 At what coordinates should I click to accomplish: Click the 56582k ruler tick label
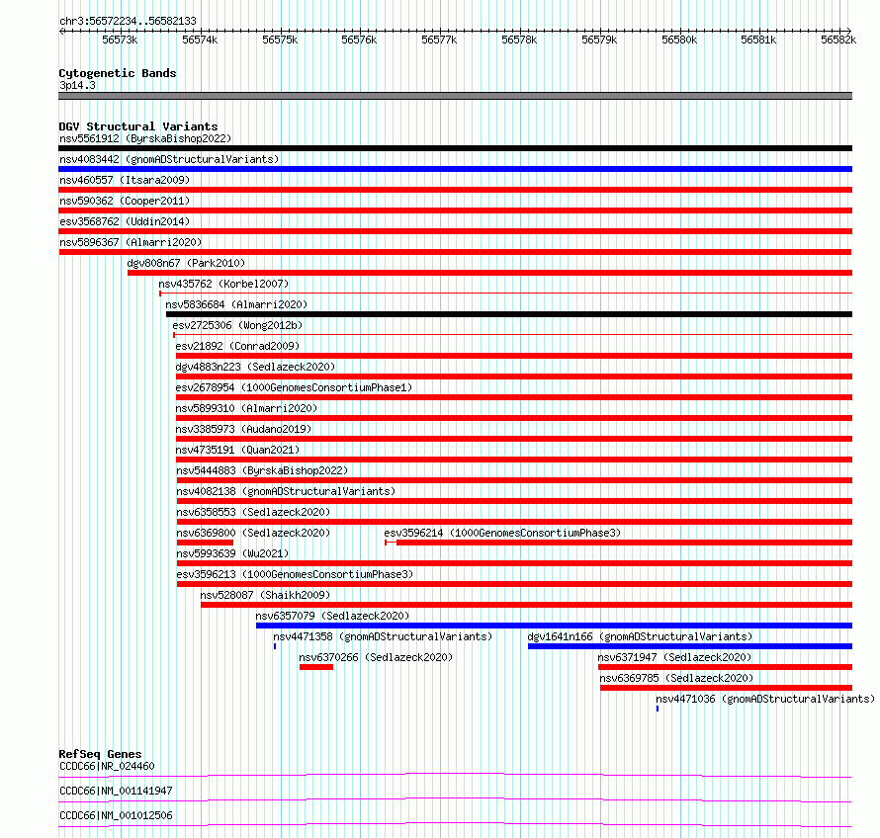click(x=838, y=40)
